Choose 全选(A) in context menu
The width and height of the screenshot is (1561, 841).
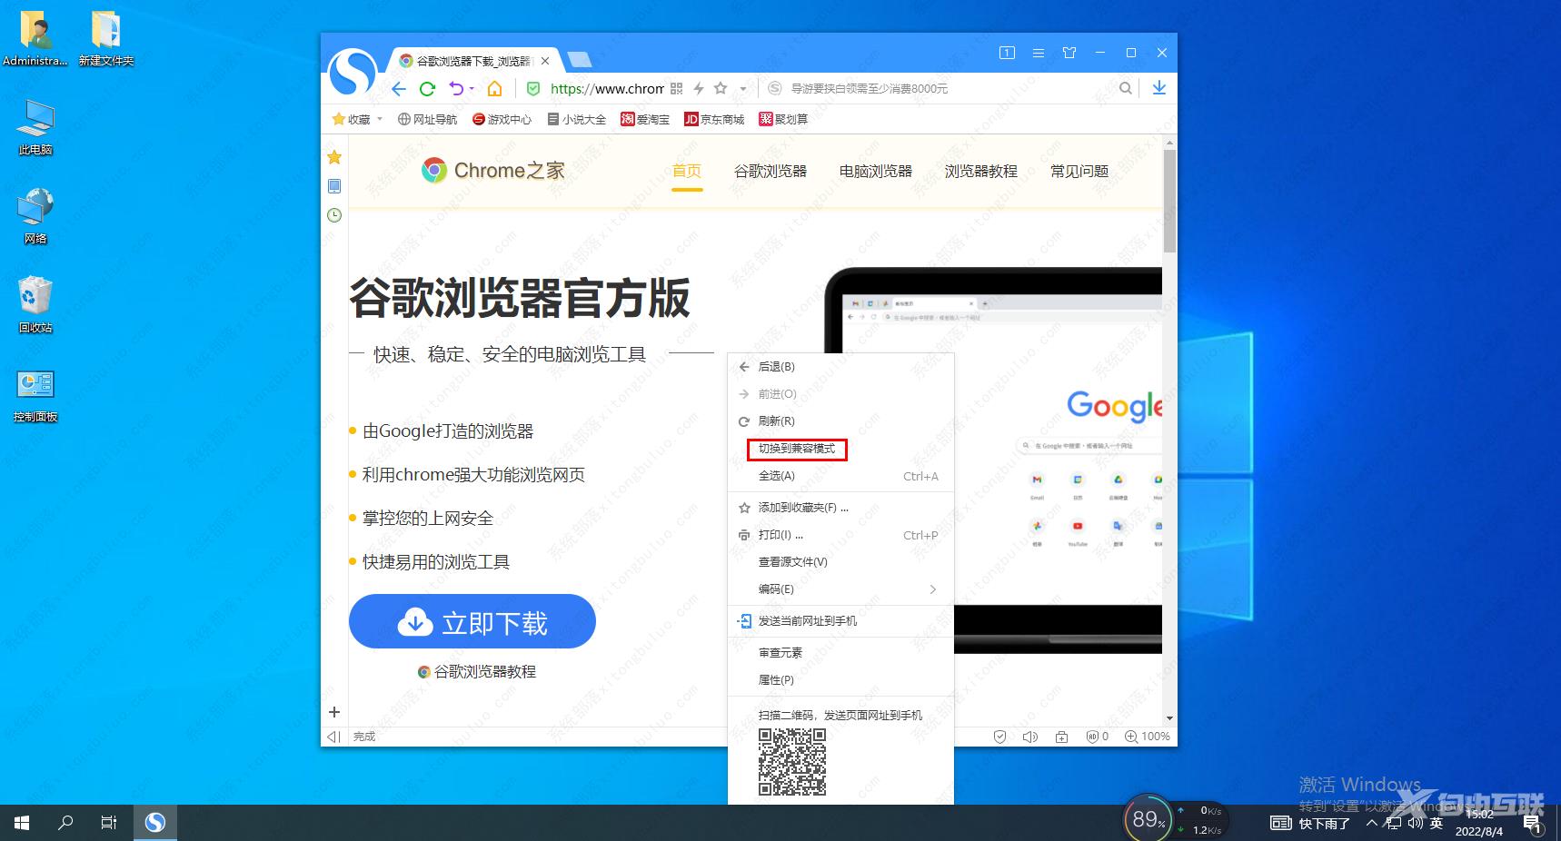[x=840, y=476]
